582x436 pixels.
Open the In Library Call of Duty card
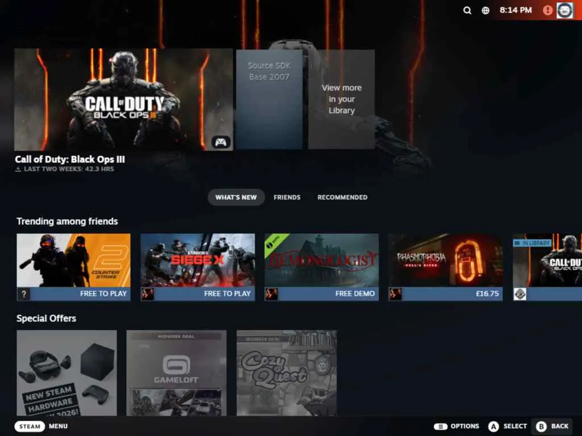click(x=547, y=267)
